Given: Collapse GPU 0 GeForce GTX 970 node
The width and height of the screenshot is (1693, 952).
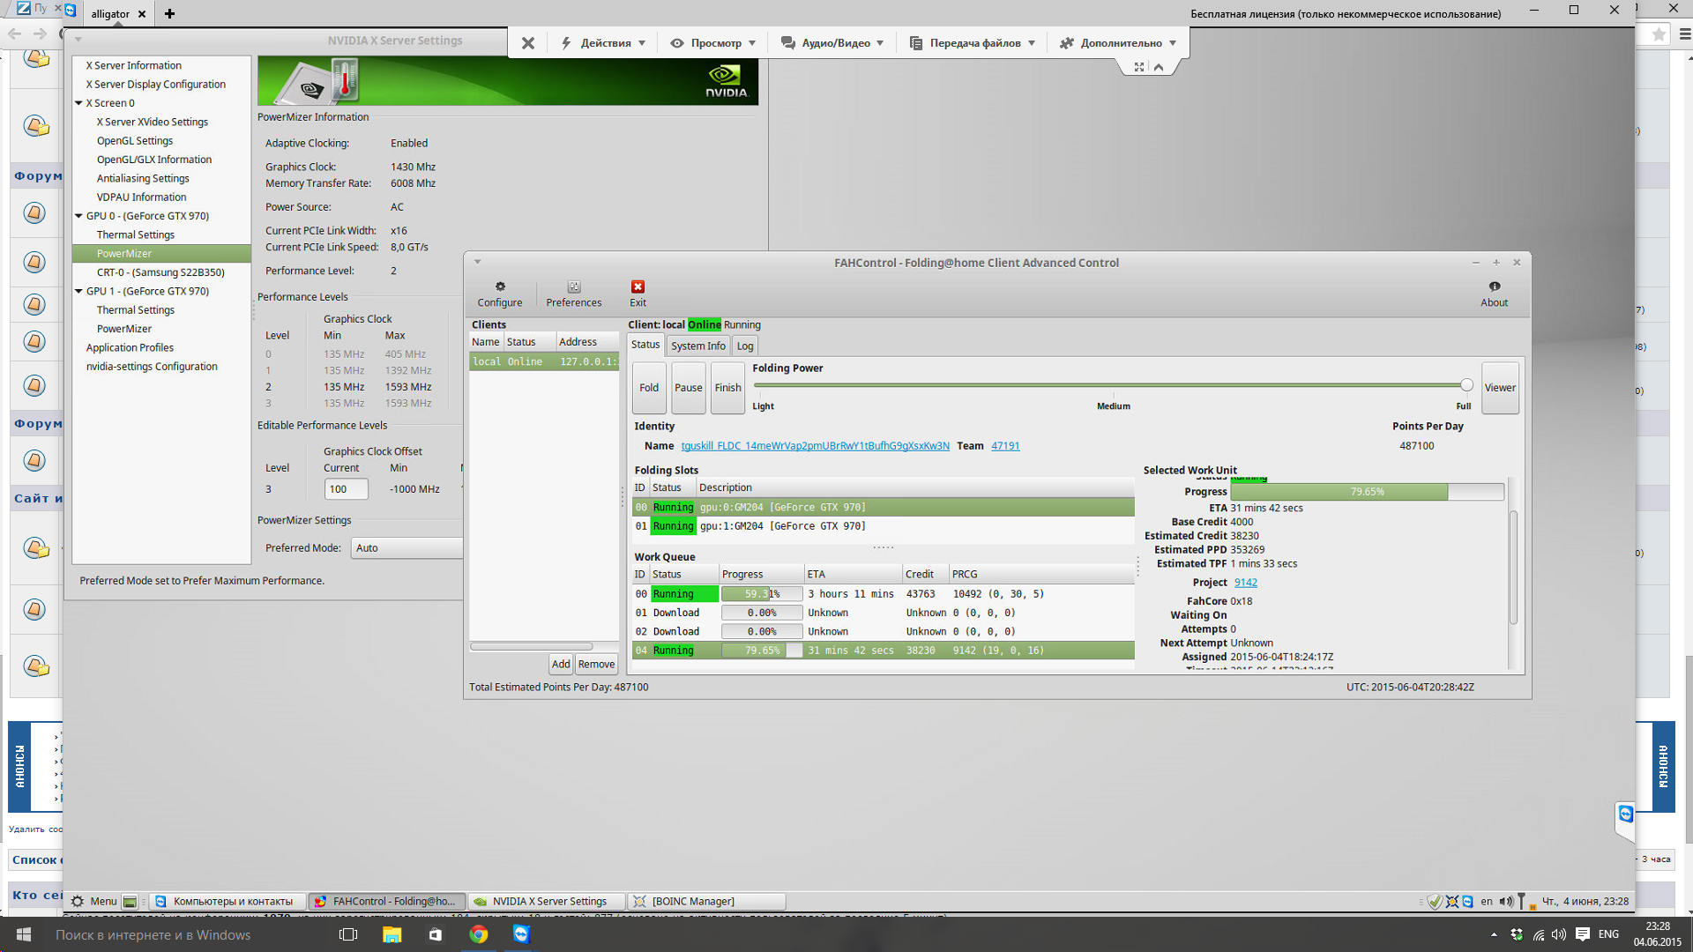Looking at the screenshot, I should click(79, 216).
